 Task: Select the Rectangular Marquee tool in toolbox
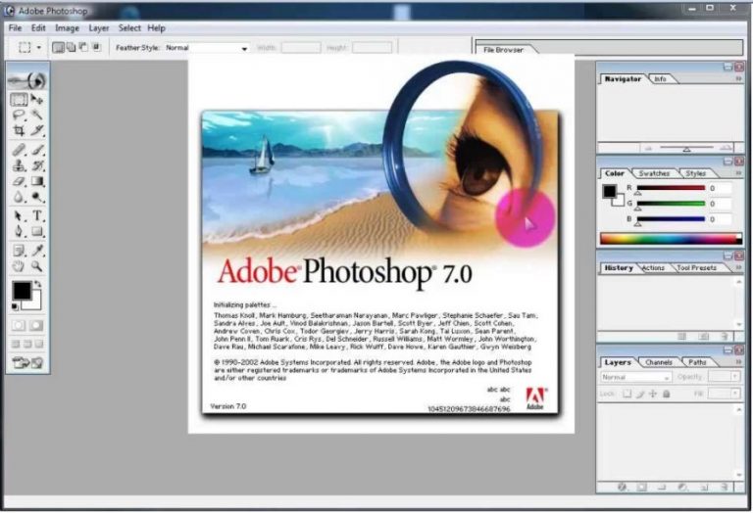click(19, 99)
